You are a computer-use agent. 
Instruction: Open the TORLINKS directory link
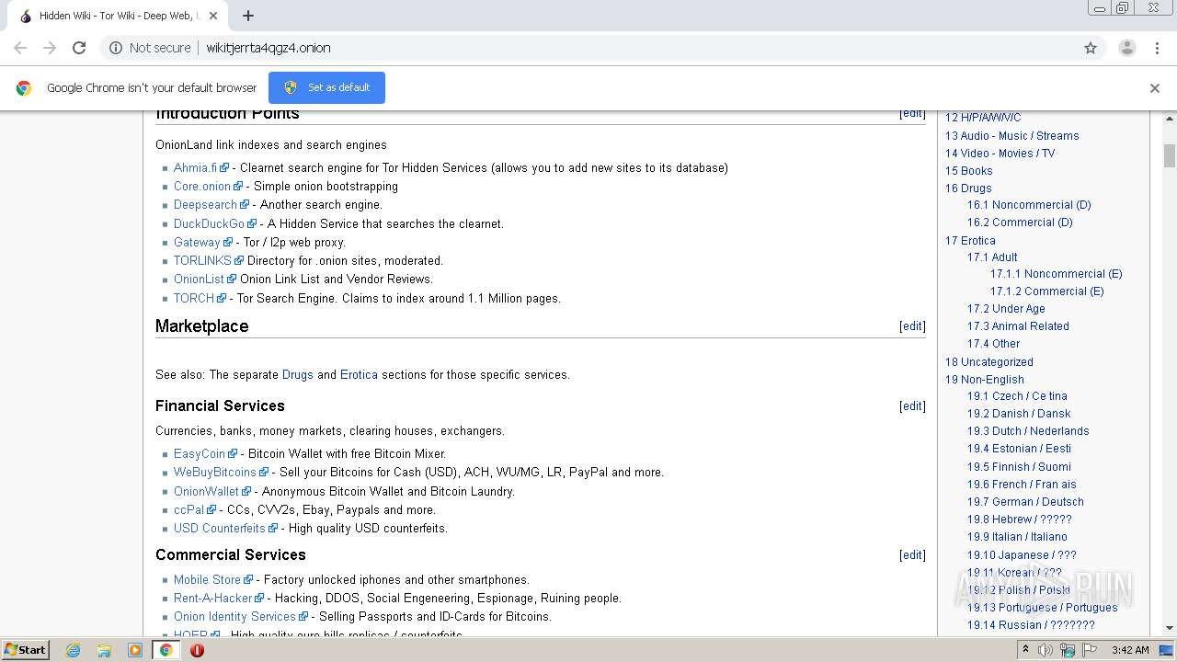click(202, 260)
